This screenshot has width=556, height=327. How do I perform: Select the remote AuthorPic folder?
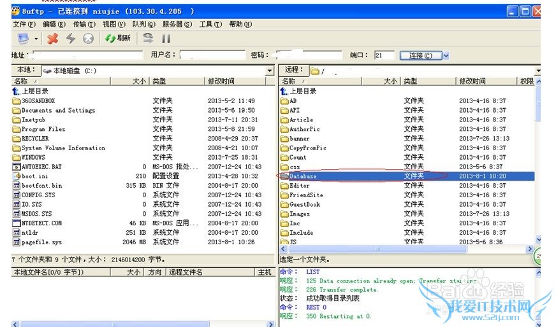point(300,129)
